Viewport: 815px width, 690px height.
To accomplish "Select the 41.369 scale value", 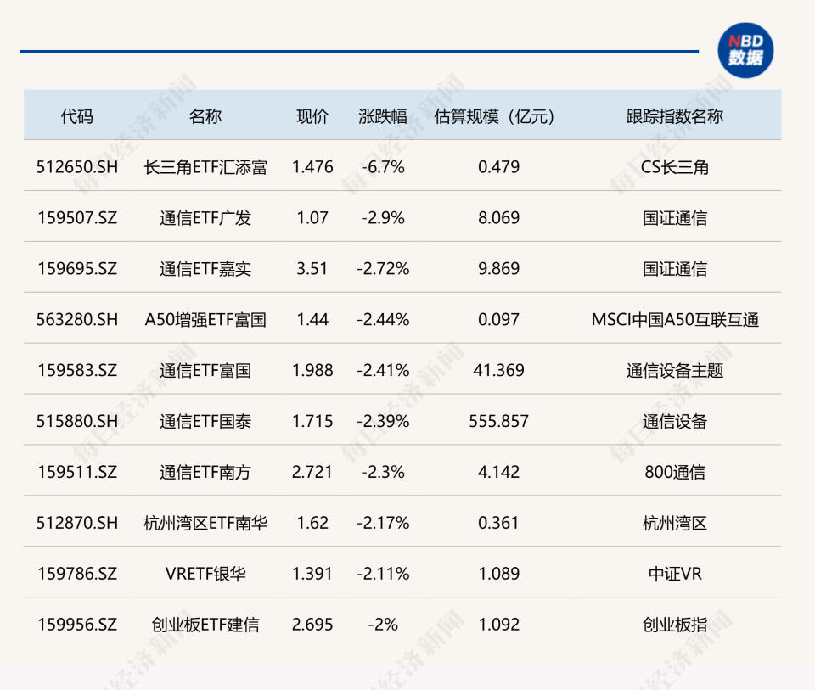I will pos(498,370).
